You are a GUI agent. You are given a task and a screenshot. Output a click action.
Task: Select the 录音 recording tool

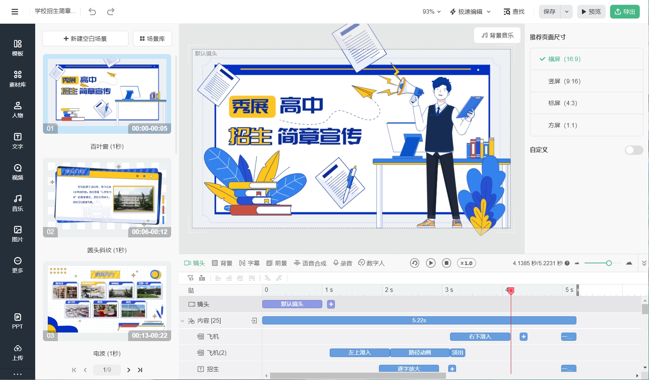tap(343, 263)
